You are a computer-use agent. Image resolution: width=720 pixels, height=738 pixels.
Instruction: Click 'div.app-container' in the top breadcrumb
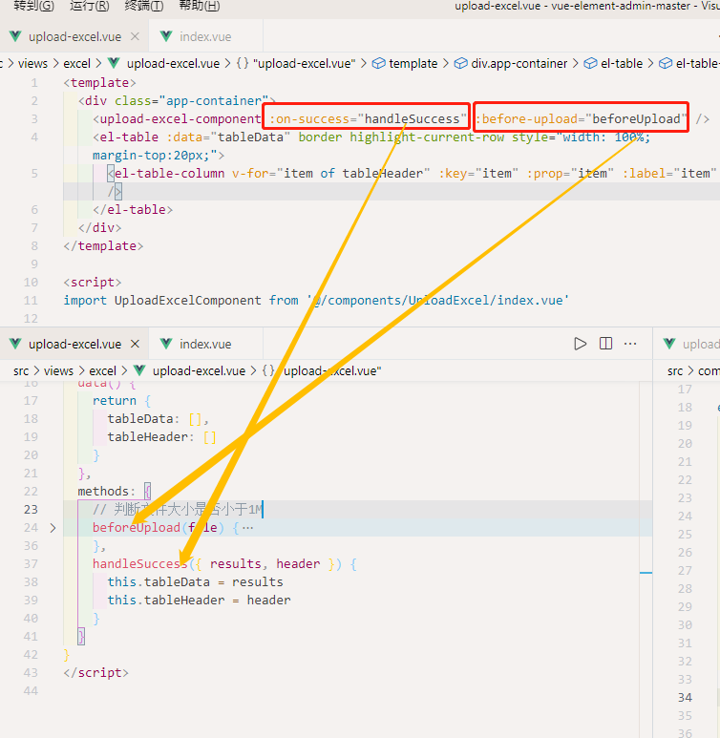(519, 64)
